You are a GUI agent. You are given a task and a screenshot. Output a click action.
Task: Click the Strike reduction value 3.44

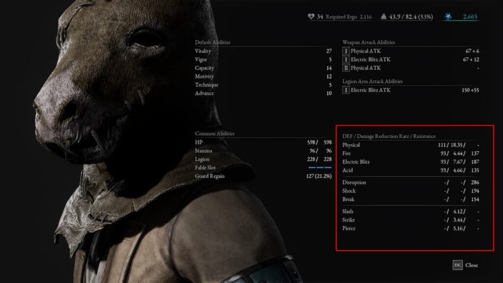(x=458, y=220)
